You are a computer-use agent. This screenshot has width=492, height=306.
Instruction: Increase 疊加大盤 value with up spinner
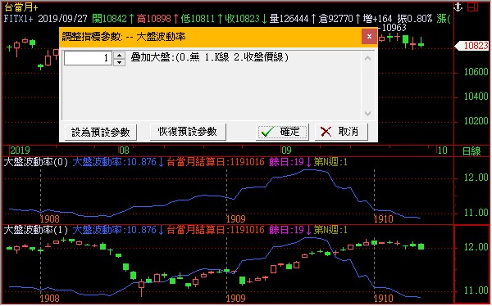coord(119,55)
